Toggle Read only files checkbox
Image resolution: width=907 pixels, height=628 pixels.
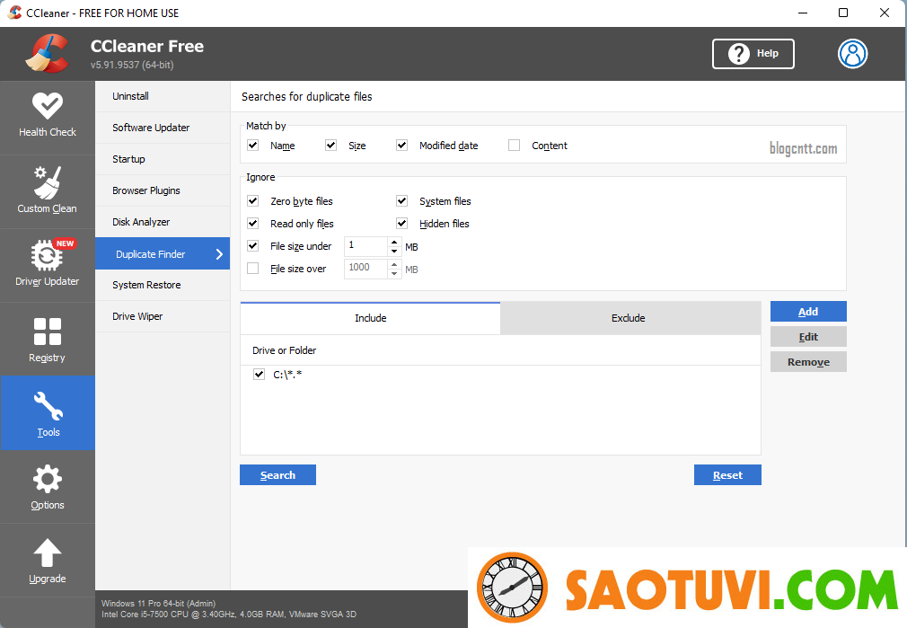[x=252, y=224]
